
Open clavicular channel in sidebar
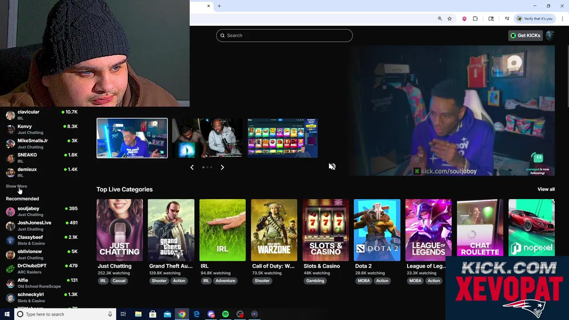[x=42, y=115]
